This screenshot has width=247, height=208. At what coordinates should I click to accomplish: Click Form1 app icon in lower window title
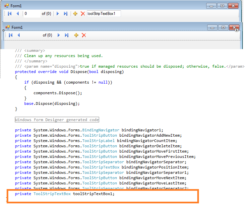pyautogui.click(x=7, y=28)
